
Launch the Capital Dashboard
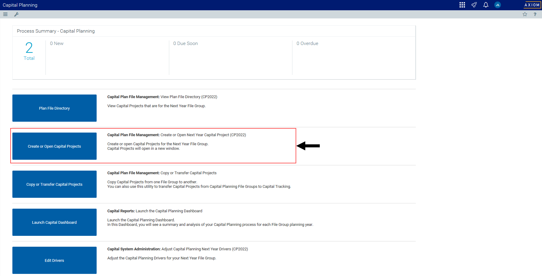coord(54,222)
